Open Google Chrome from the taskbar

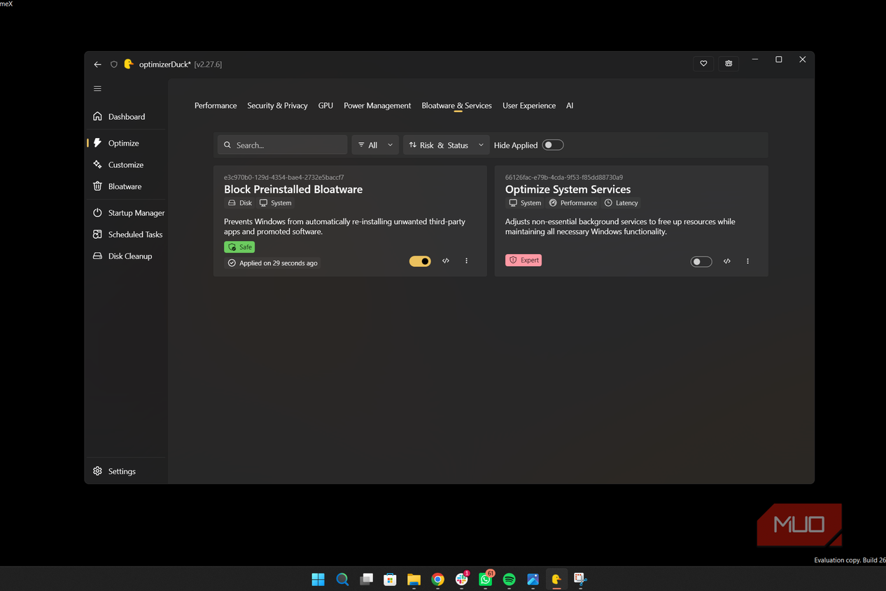(437, 579)
